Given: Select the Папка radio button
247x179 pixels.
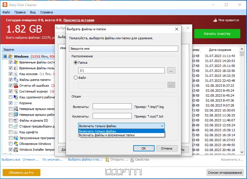Looking at the screenshot, I should (76, 63).
